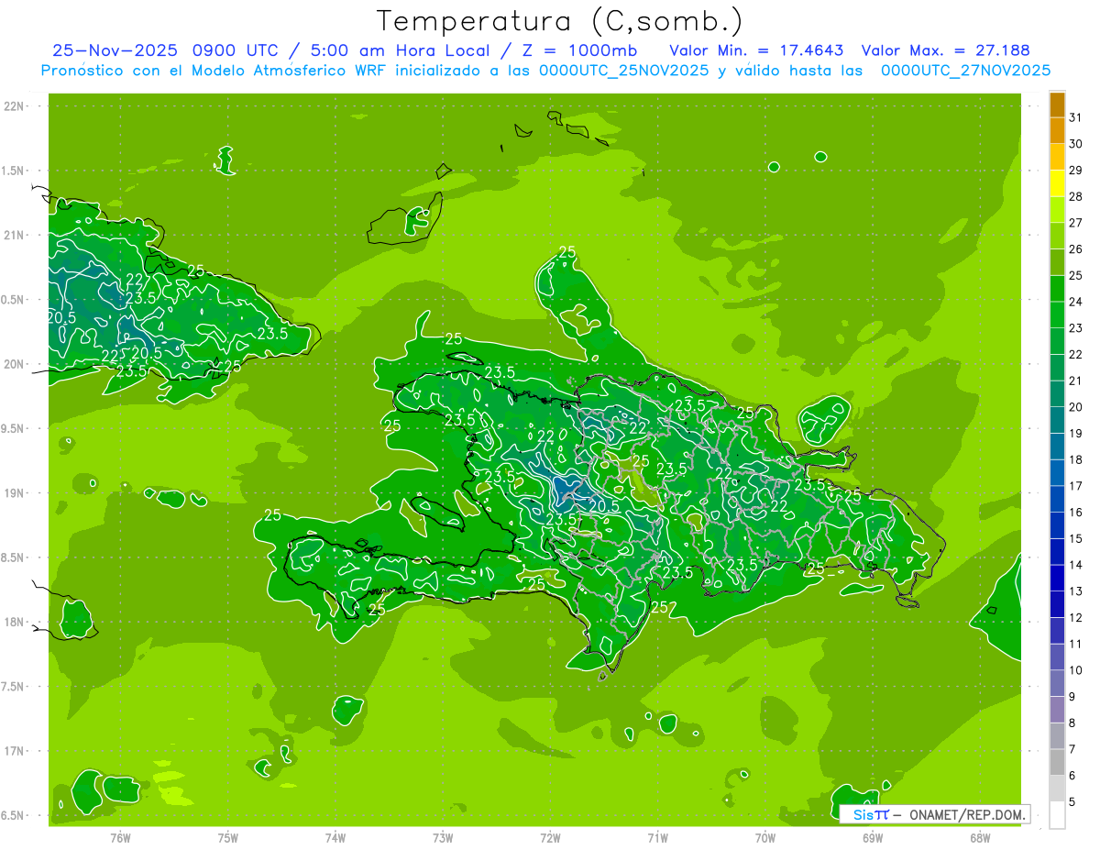Screen dimensions: 1100x850
Task: Click the 'Temperatura (C,somb.)' map title
Action: (560, 20)
